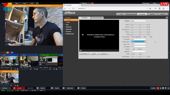170x95 pixels.
Task: Toggle Audio on CAM 2 input
Action: coord(31,69)
